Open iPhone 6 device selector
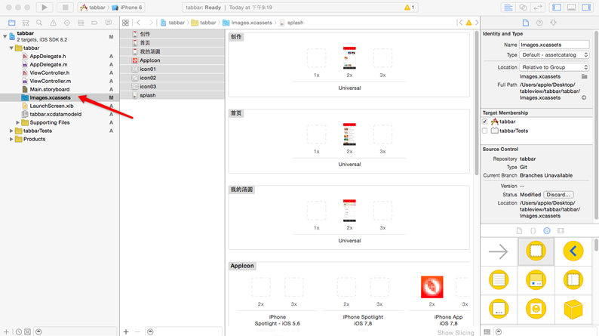Image resolution: width=599 pixels, height=336 pixels. [127, 8]
